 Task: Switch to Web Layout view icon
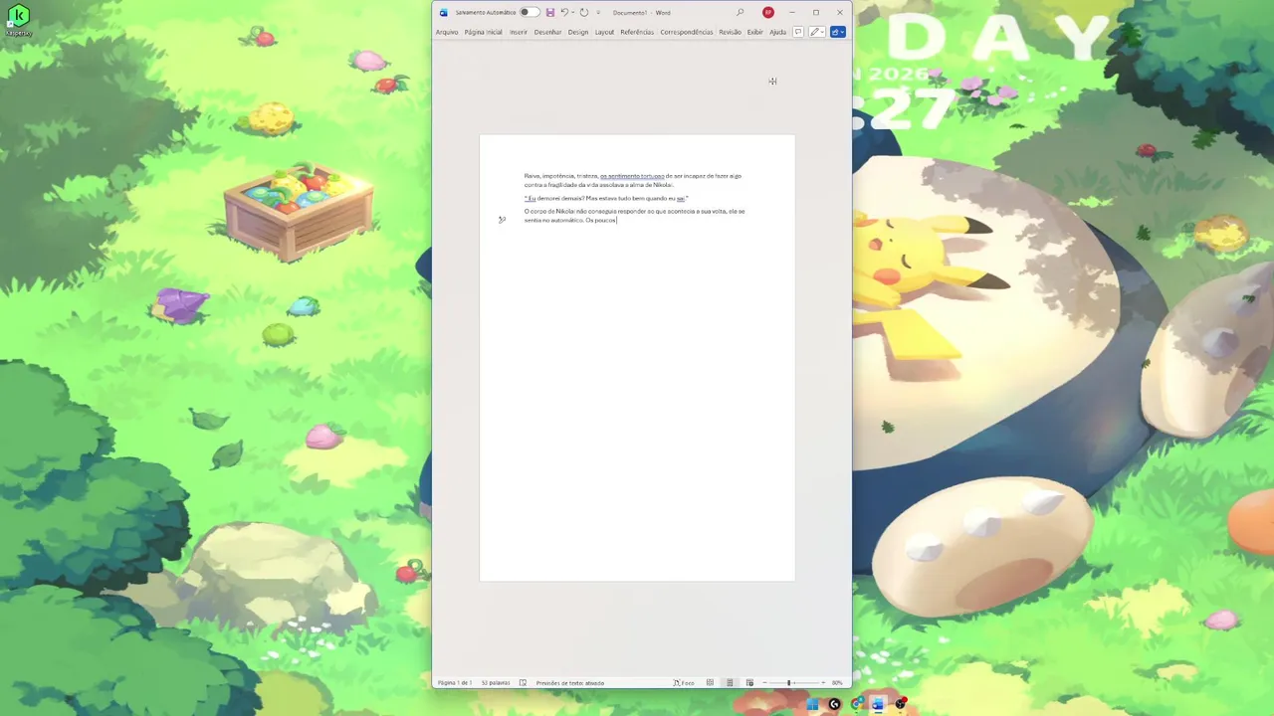[749, 683]
